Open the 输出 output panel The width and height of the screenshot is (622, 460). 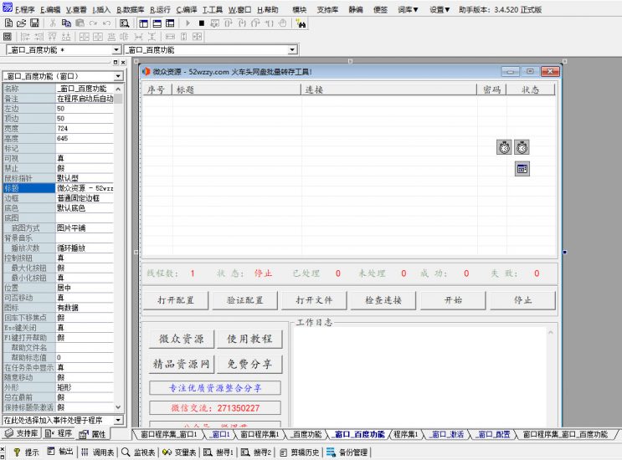point(60,452)
